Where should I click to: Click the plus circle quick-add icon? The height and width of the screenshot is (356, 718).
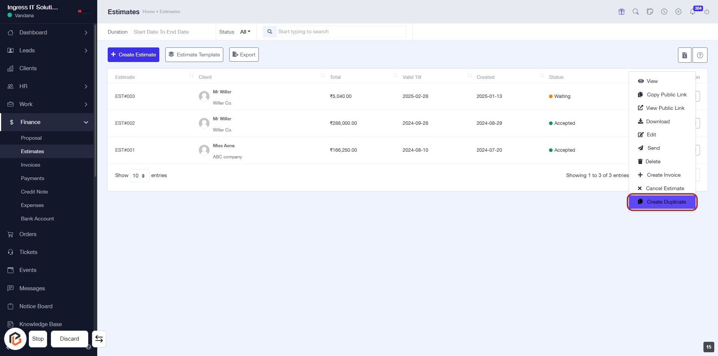[x=678, y=12]
